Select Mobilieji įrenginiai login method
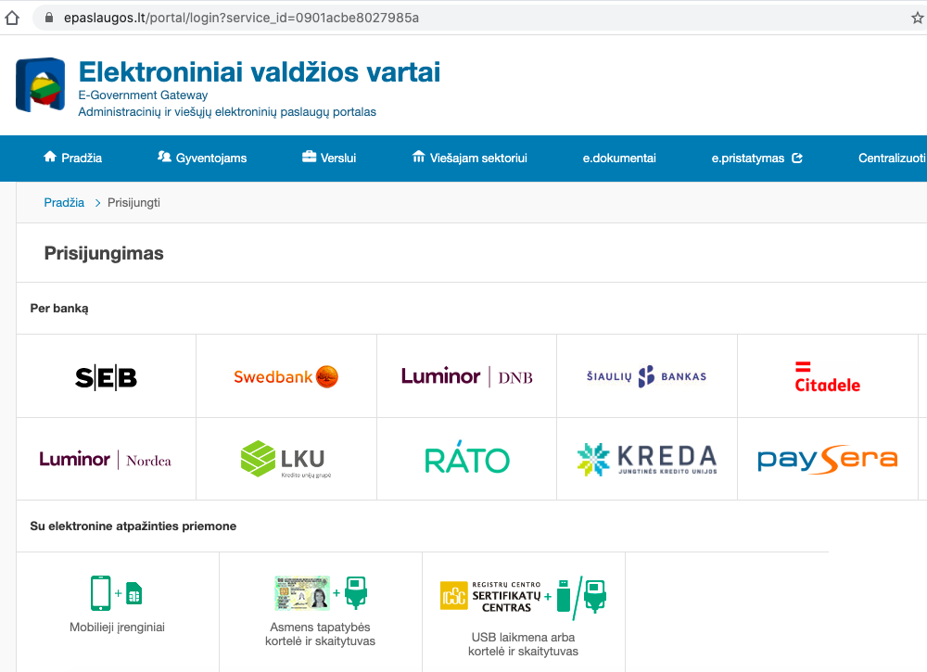 click(117, 628)
